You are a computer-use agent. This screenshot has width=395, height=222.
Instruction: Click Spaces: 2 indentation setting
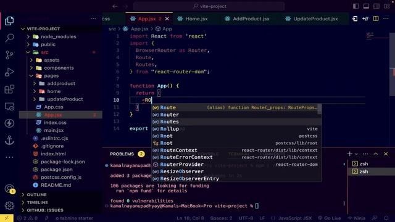221,218
